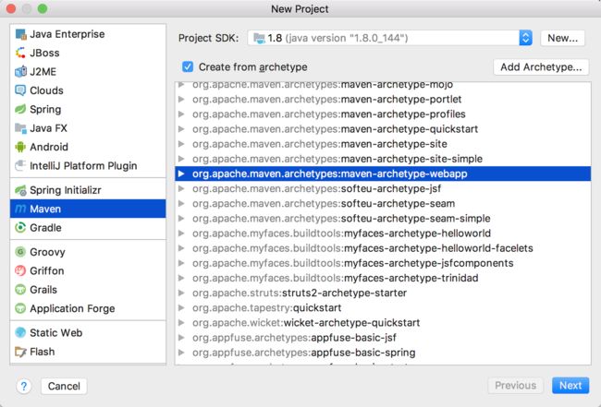Select Gradle project type
The height and width of the screenshot is (407, 601).
[x=88, y=228]
